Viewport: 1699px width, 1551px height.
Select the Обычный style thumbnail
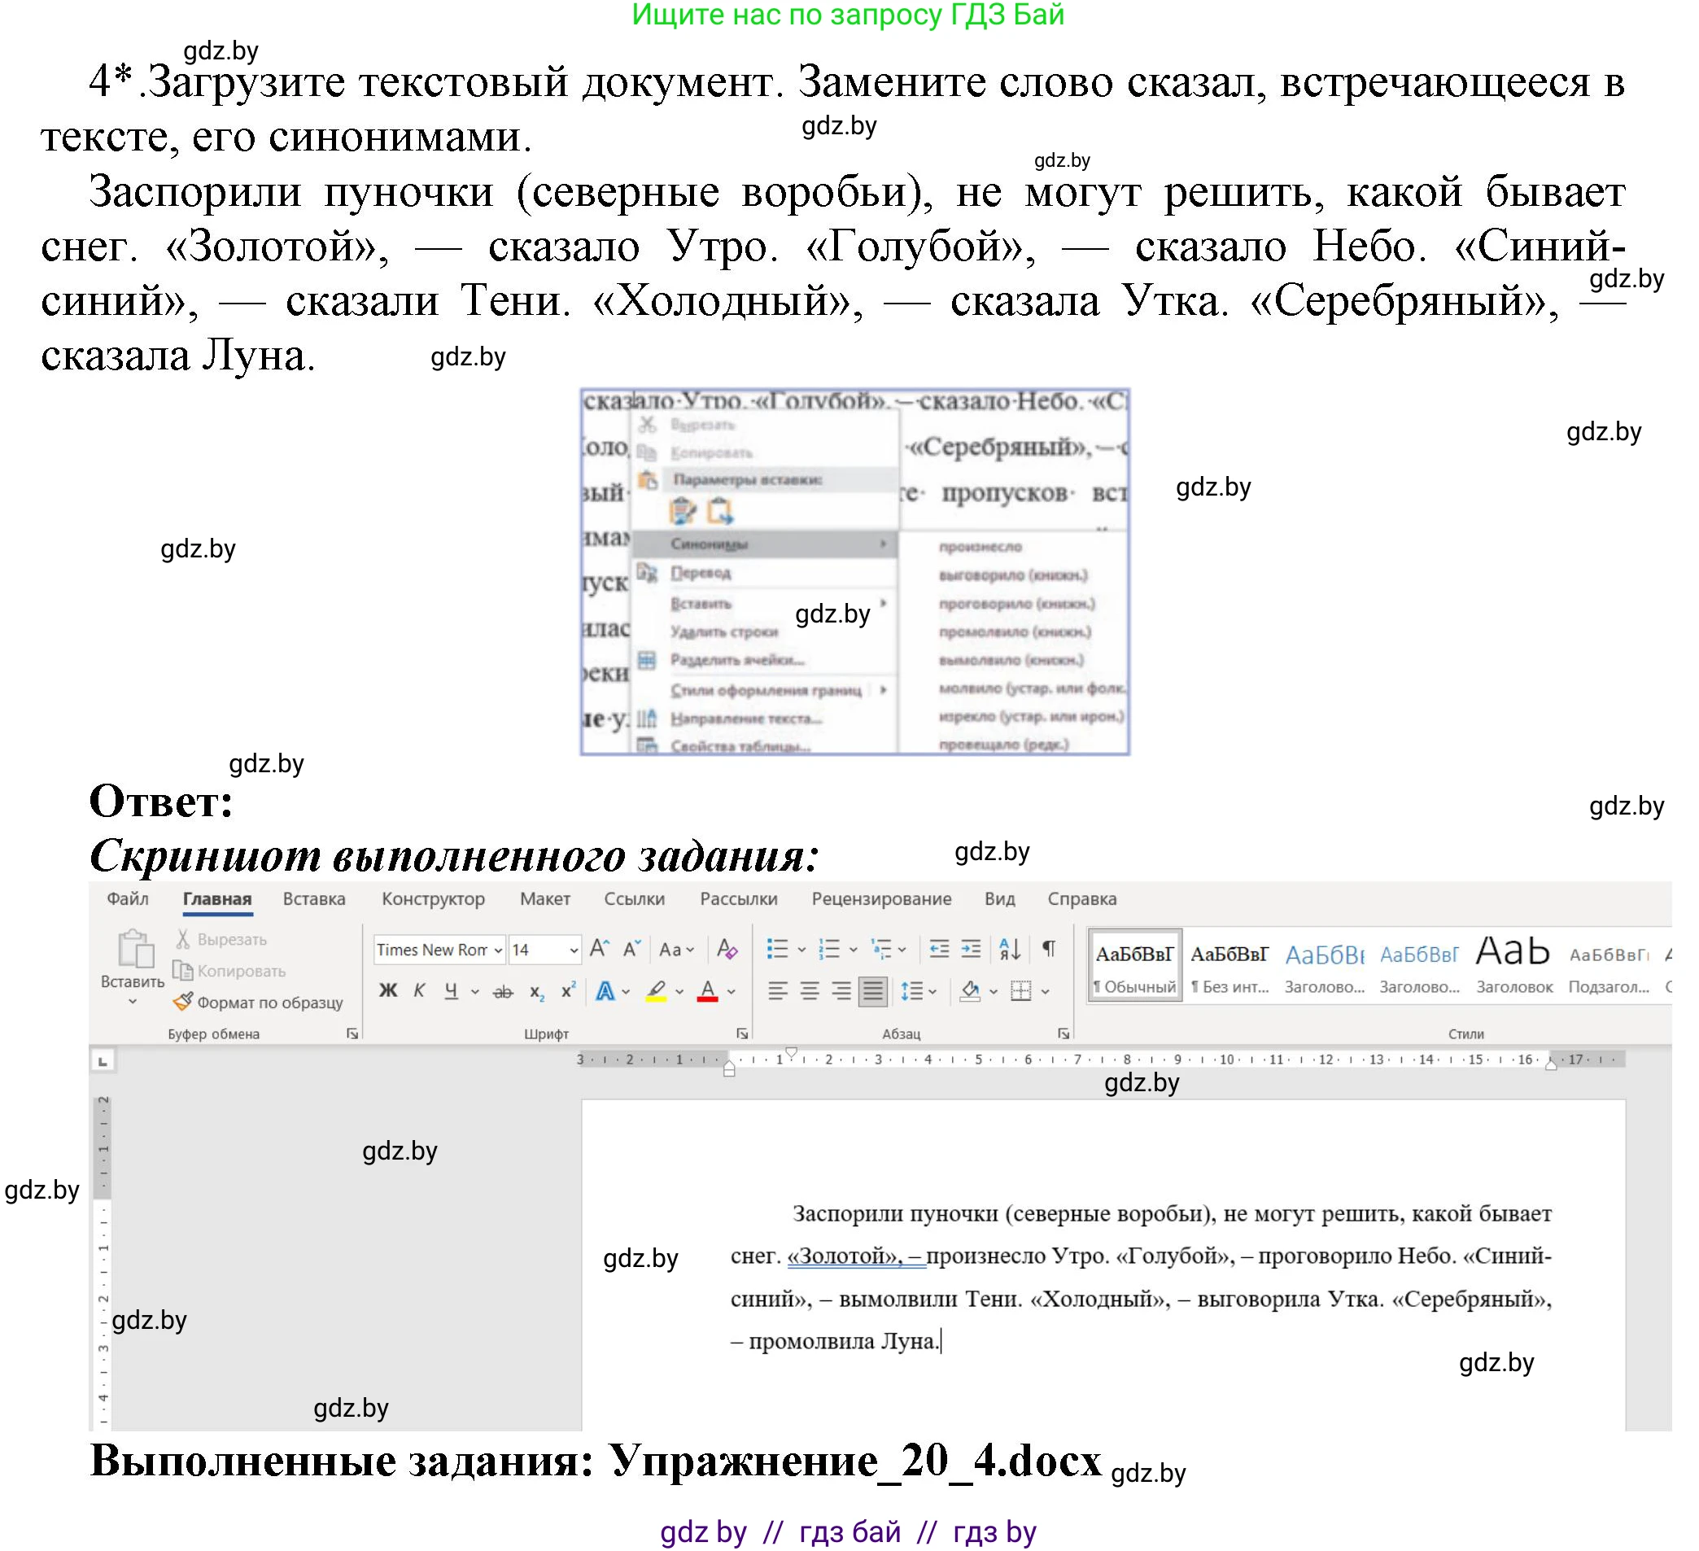click(1133, 965)
